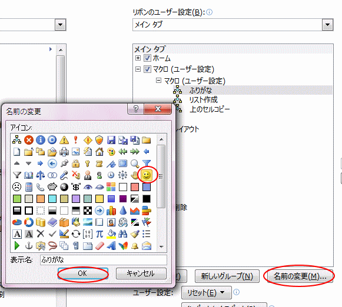Pick the film reel icon

point(123,222)
